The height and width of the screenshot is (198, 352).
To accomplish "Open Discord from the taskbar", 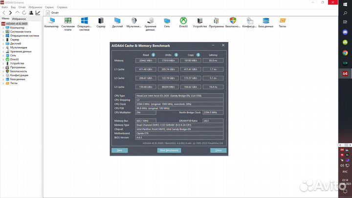I will [x=345, y=32].
